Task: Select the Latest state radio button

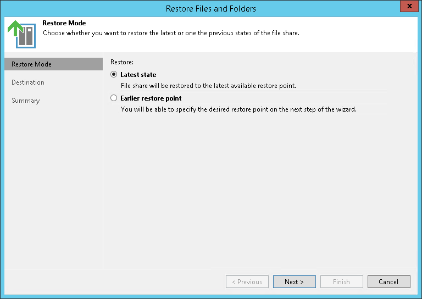Action: [x=114, y=75]
